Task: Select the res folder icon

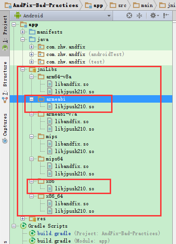Action: click(33, 219)
